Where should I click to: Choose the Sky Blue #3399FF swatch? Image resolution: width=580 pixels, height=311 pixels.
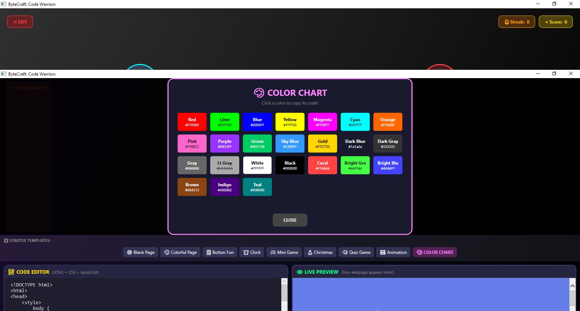coord(290,144)
